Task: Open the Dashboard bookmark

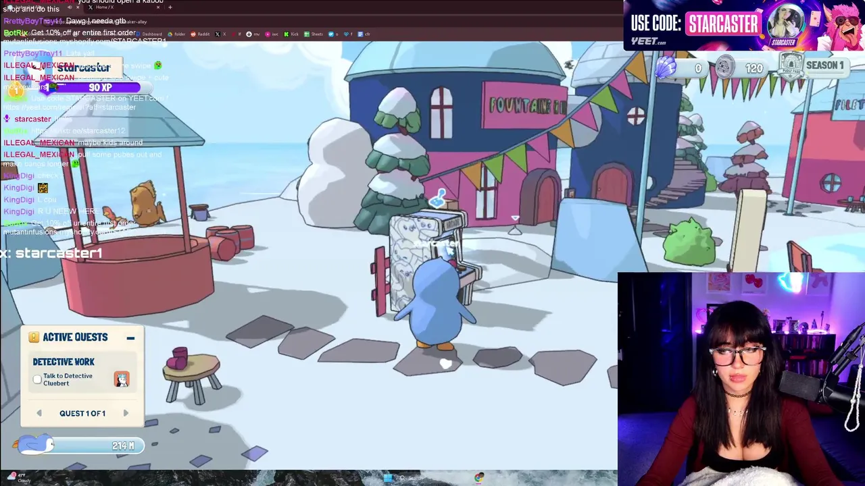Action: pos(149,34)
